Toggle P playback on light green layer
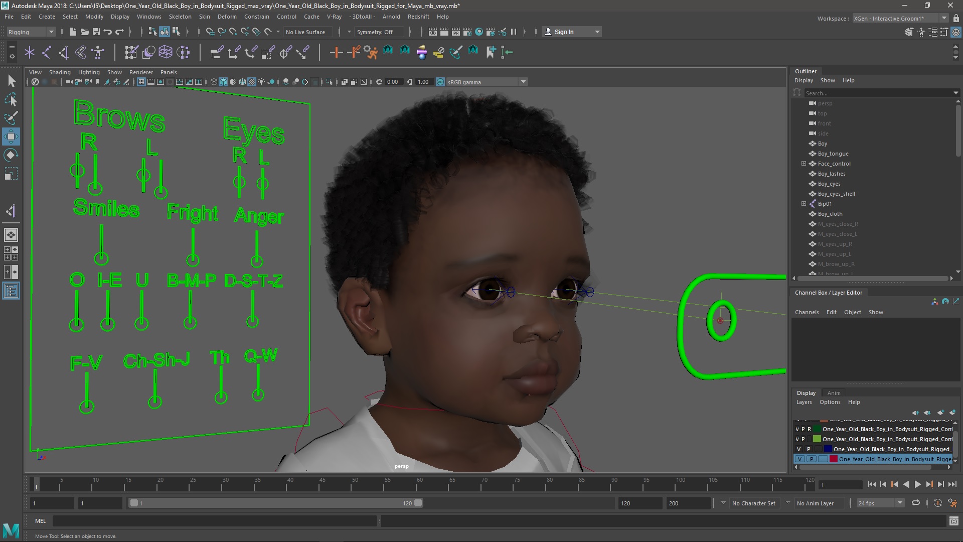963x542 pixels. pyautogui.click(x=803, y=439)
